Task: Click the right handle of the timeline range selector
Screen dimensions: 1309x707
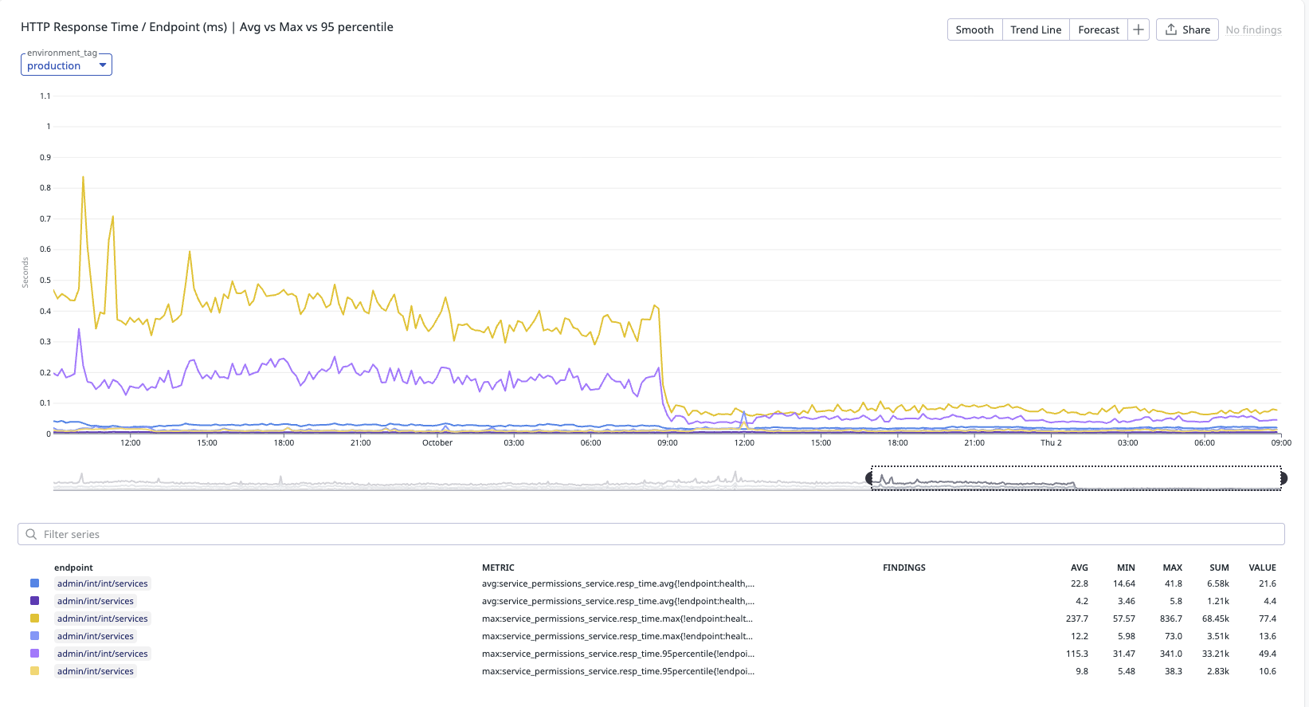Action: 1283,478
